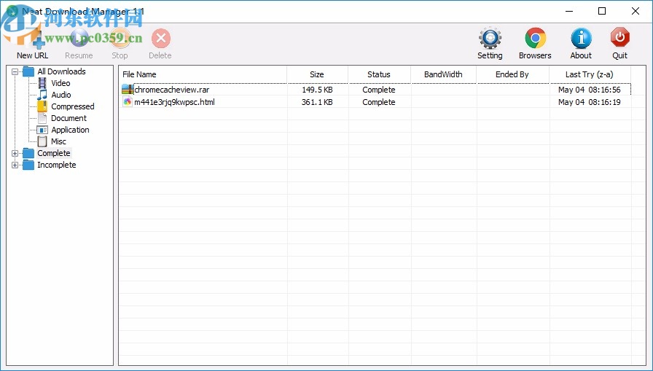Click the All Downloads folder icon
The width and height of the screenshot is (653, 371).
click(x=28, y=71)
